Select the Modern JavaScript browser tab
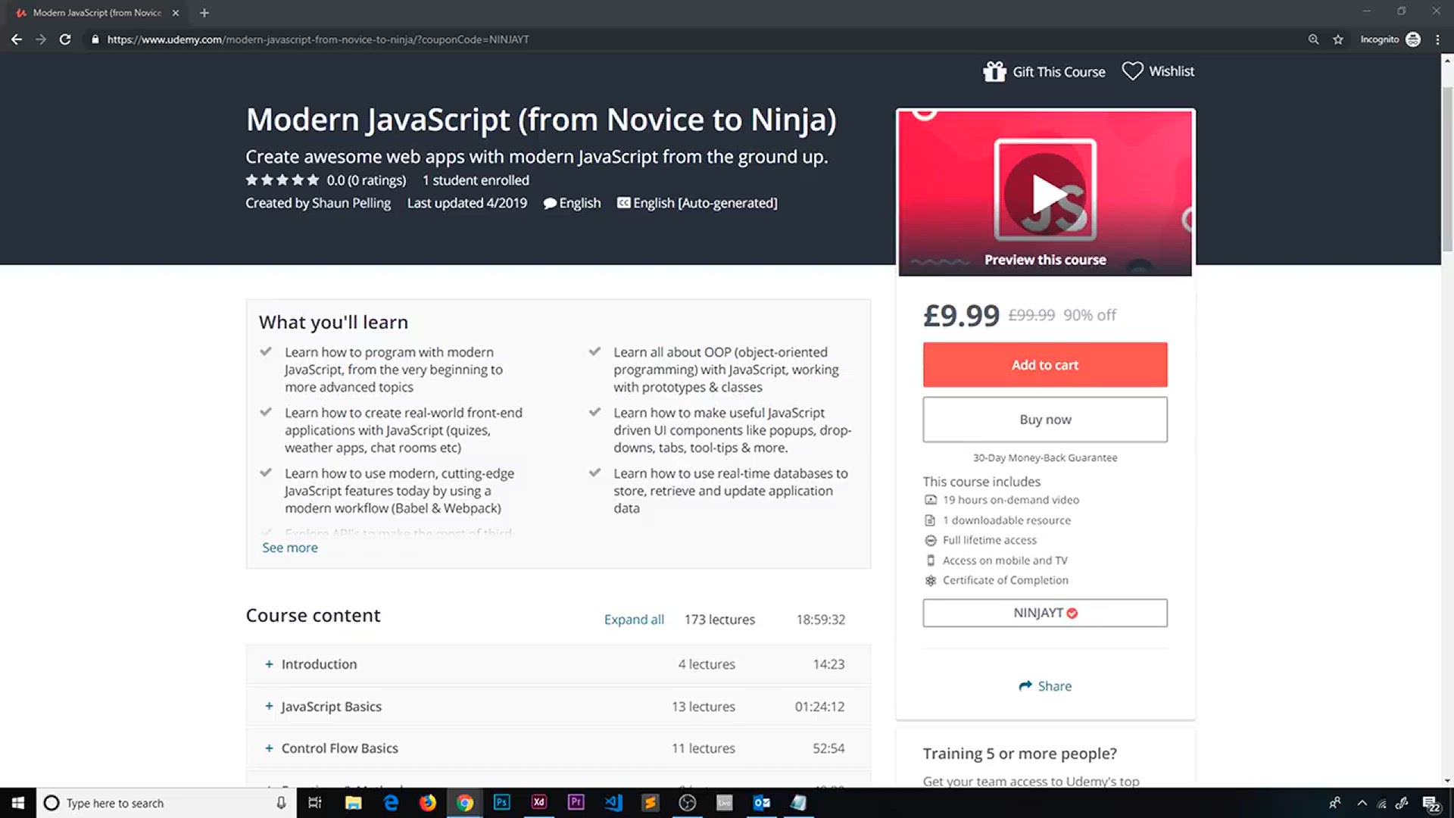Viewport: 1454px width, 818px height. point(97,13)
